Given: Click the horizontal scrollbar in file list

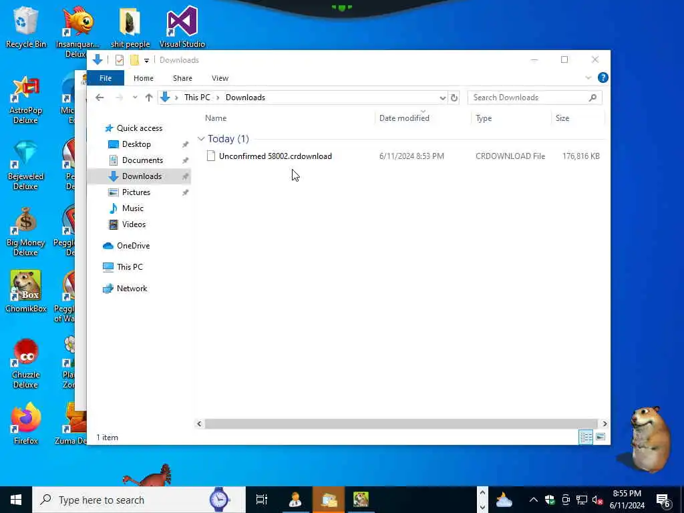Looking at the screenshot, I should pyautogui.click(x=401, y=424).
